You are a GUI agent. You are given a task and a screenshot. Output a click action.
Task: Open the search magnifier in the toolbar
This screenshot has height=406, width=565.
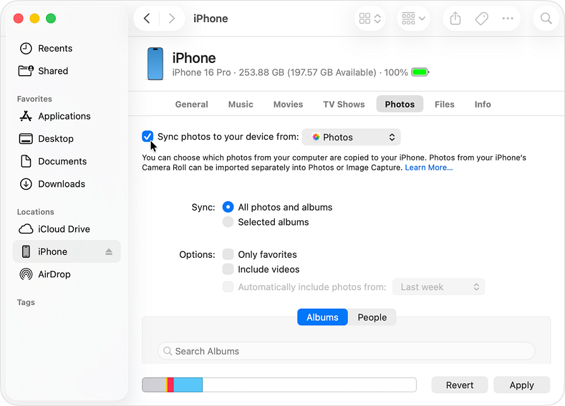coord(546,19)
